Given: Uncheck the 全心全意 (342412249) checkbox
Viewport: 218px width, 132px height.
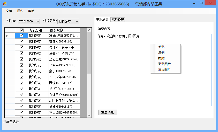Looking at the screenshot, I should tap(21, 59).
